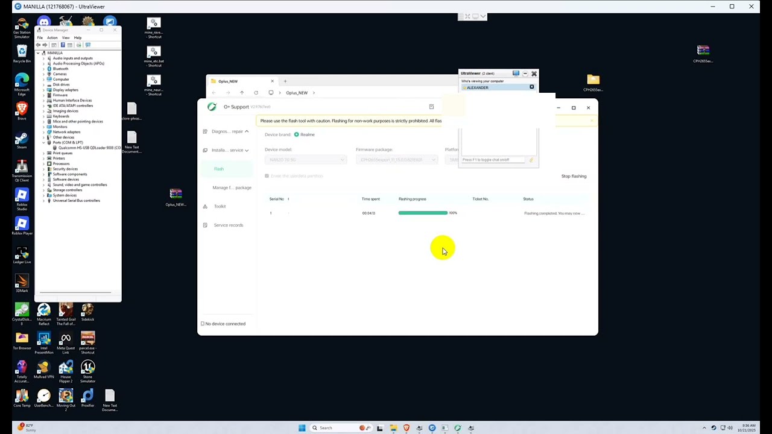Open Intel PresentMon desktop shortcut
Screen dimensions: 772x434
pyautogui.click(x=43, y=343)
